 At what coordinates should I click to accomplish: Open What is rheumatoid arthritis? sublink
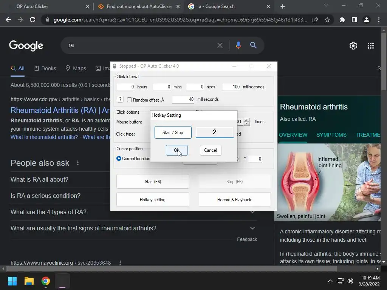click(x=44, y=137)
